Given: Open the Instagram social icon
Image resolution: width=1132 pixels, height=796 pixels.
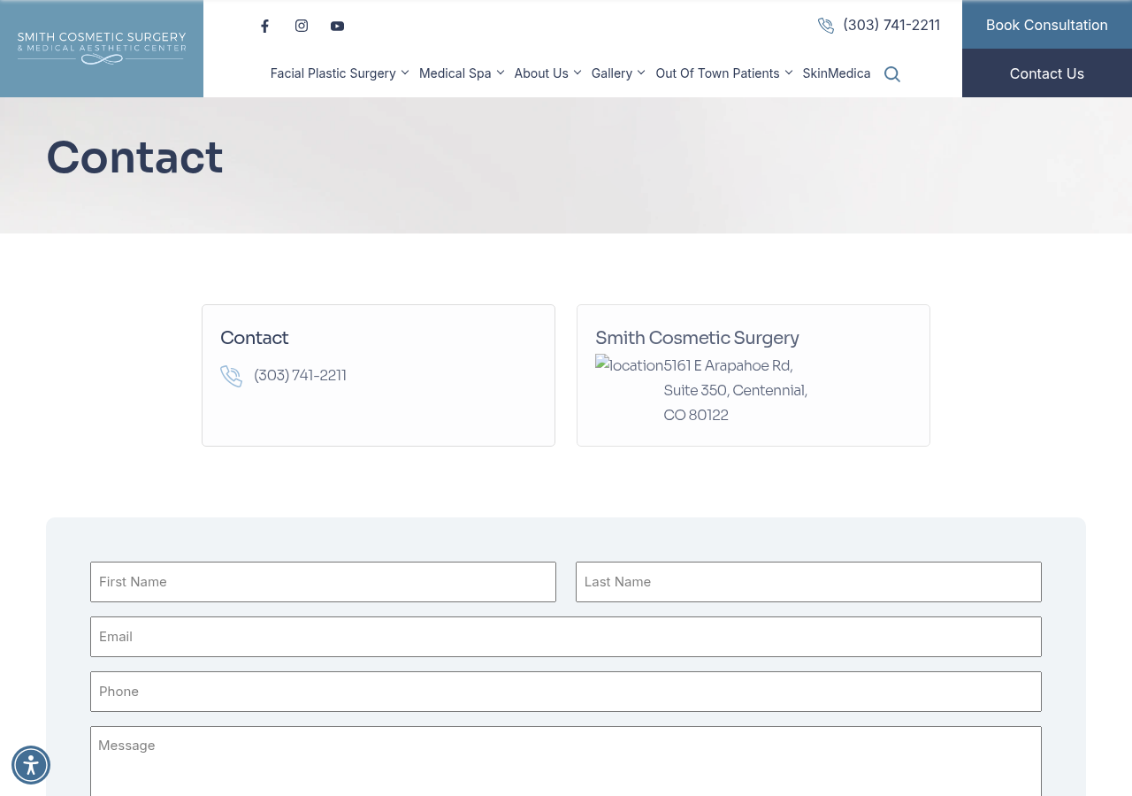Looking at the screenshot, I should (x=302, y=26).
